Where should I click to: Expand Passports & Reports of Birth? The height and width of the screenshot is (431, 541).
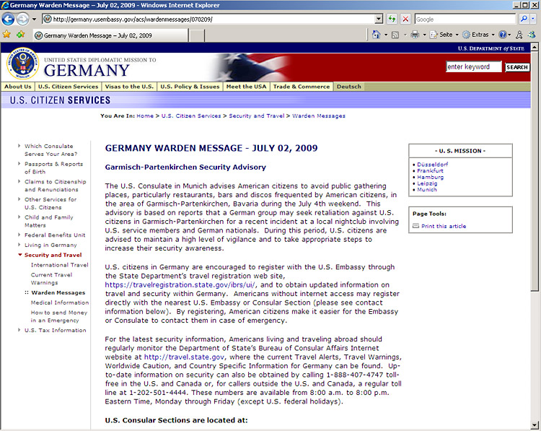tap(53, 167)
